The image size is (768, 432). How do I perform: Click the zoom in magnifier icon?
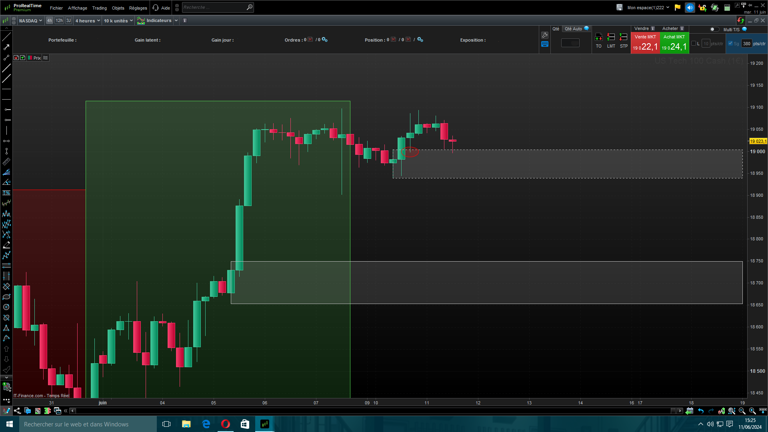(752, 411)
